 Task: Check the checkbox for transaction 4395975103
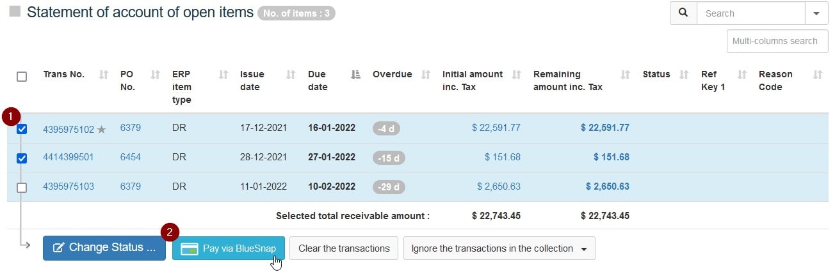pyautogui.click(x=22, y=188)
